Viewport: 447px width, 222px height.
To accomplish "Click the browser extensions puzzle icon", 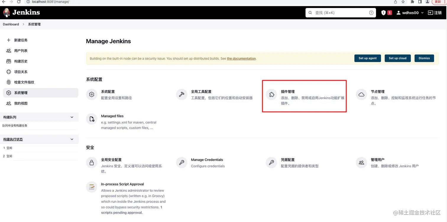I will tap(412, 2).
